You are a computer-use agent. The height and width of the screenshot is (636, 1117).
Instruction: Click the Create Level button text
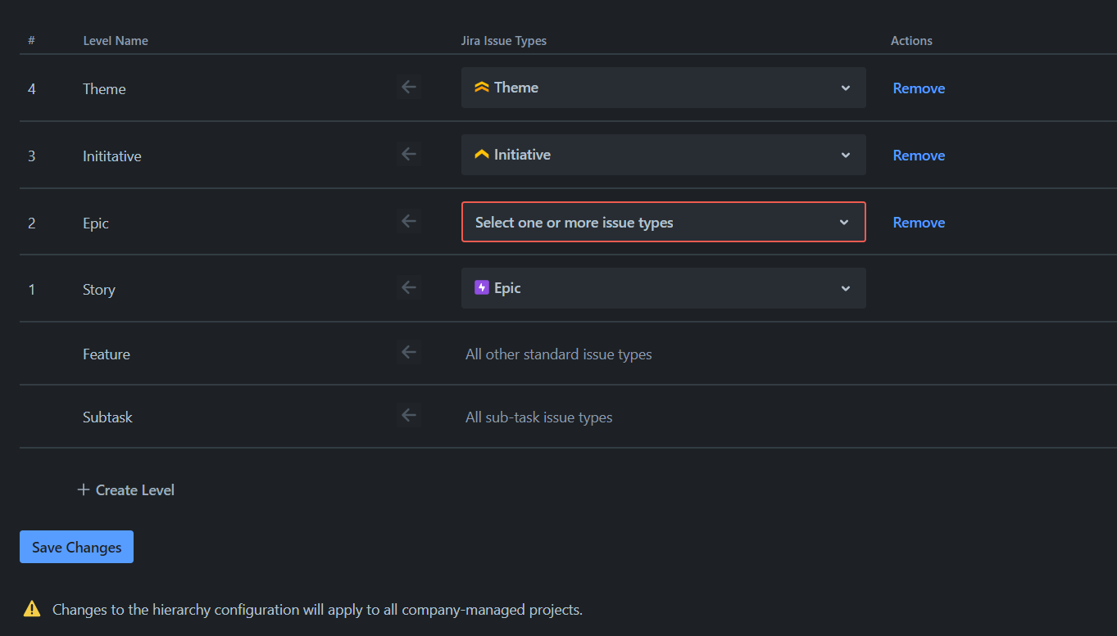tap(135, 490)
